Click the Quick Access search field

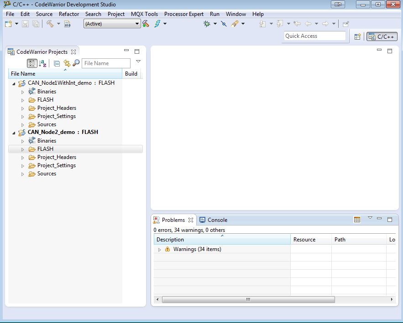click(315, 36)
